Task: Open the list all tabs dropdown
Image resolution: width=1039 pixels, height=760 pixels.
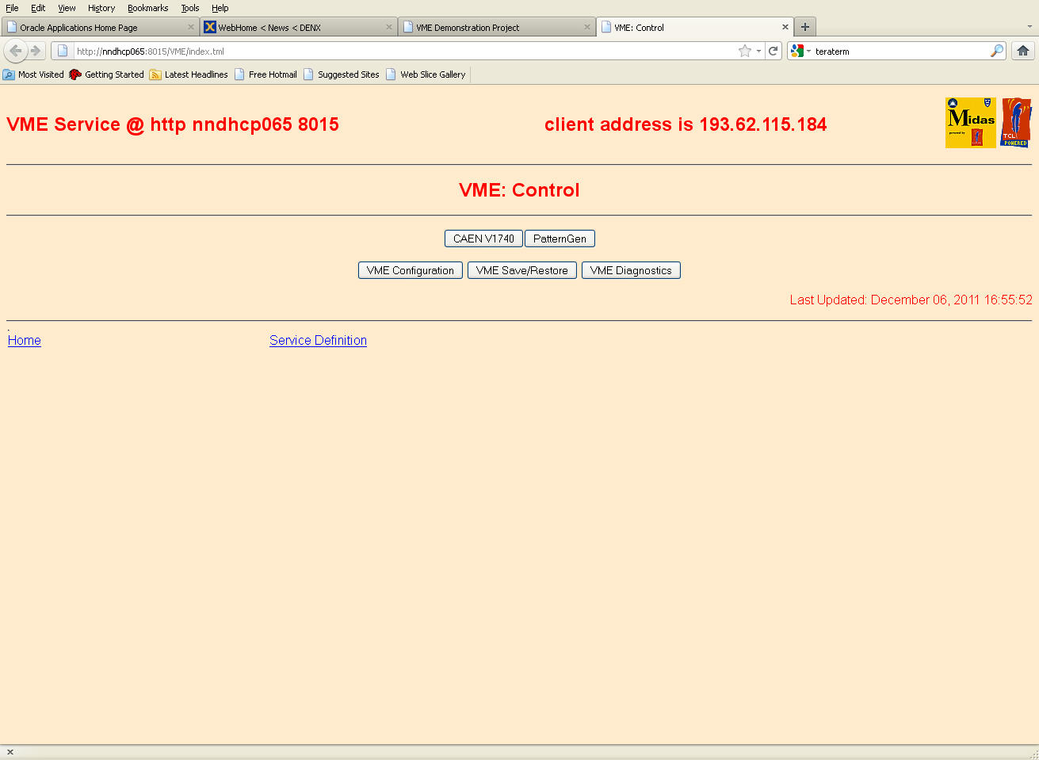Action: point(1029,27)
